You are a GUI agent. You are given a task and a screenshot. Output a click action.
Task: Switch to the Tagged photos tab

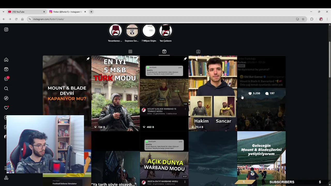[198, 52]
